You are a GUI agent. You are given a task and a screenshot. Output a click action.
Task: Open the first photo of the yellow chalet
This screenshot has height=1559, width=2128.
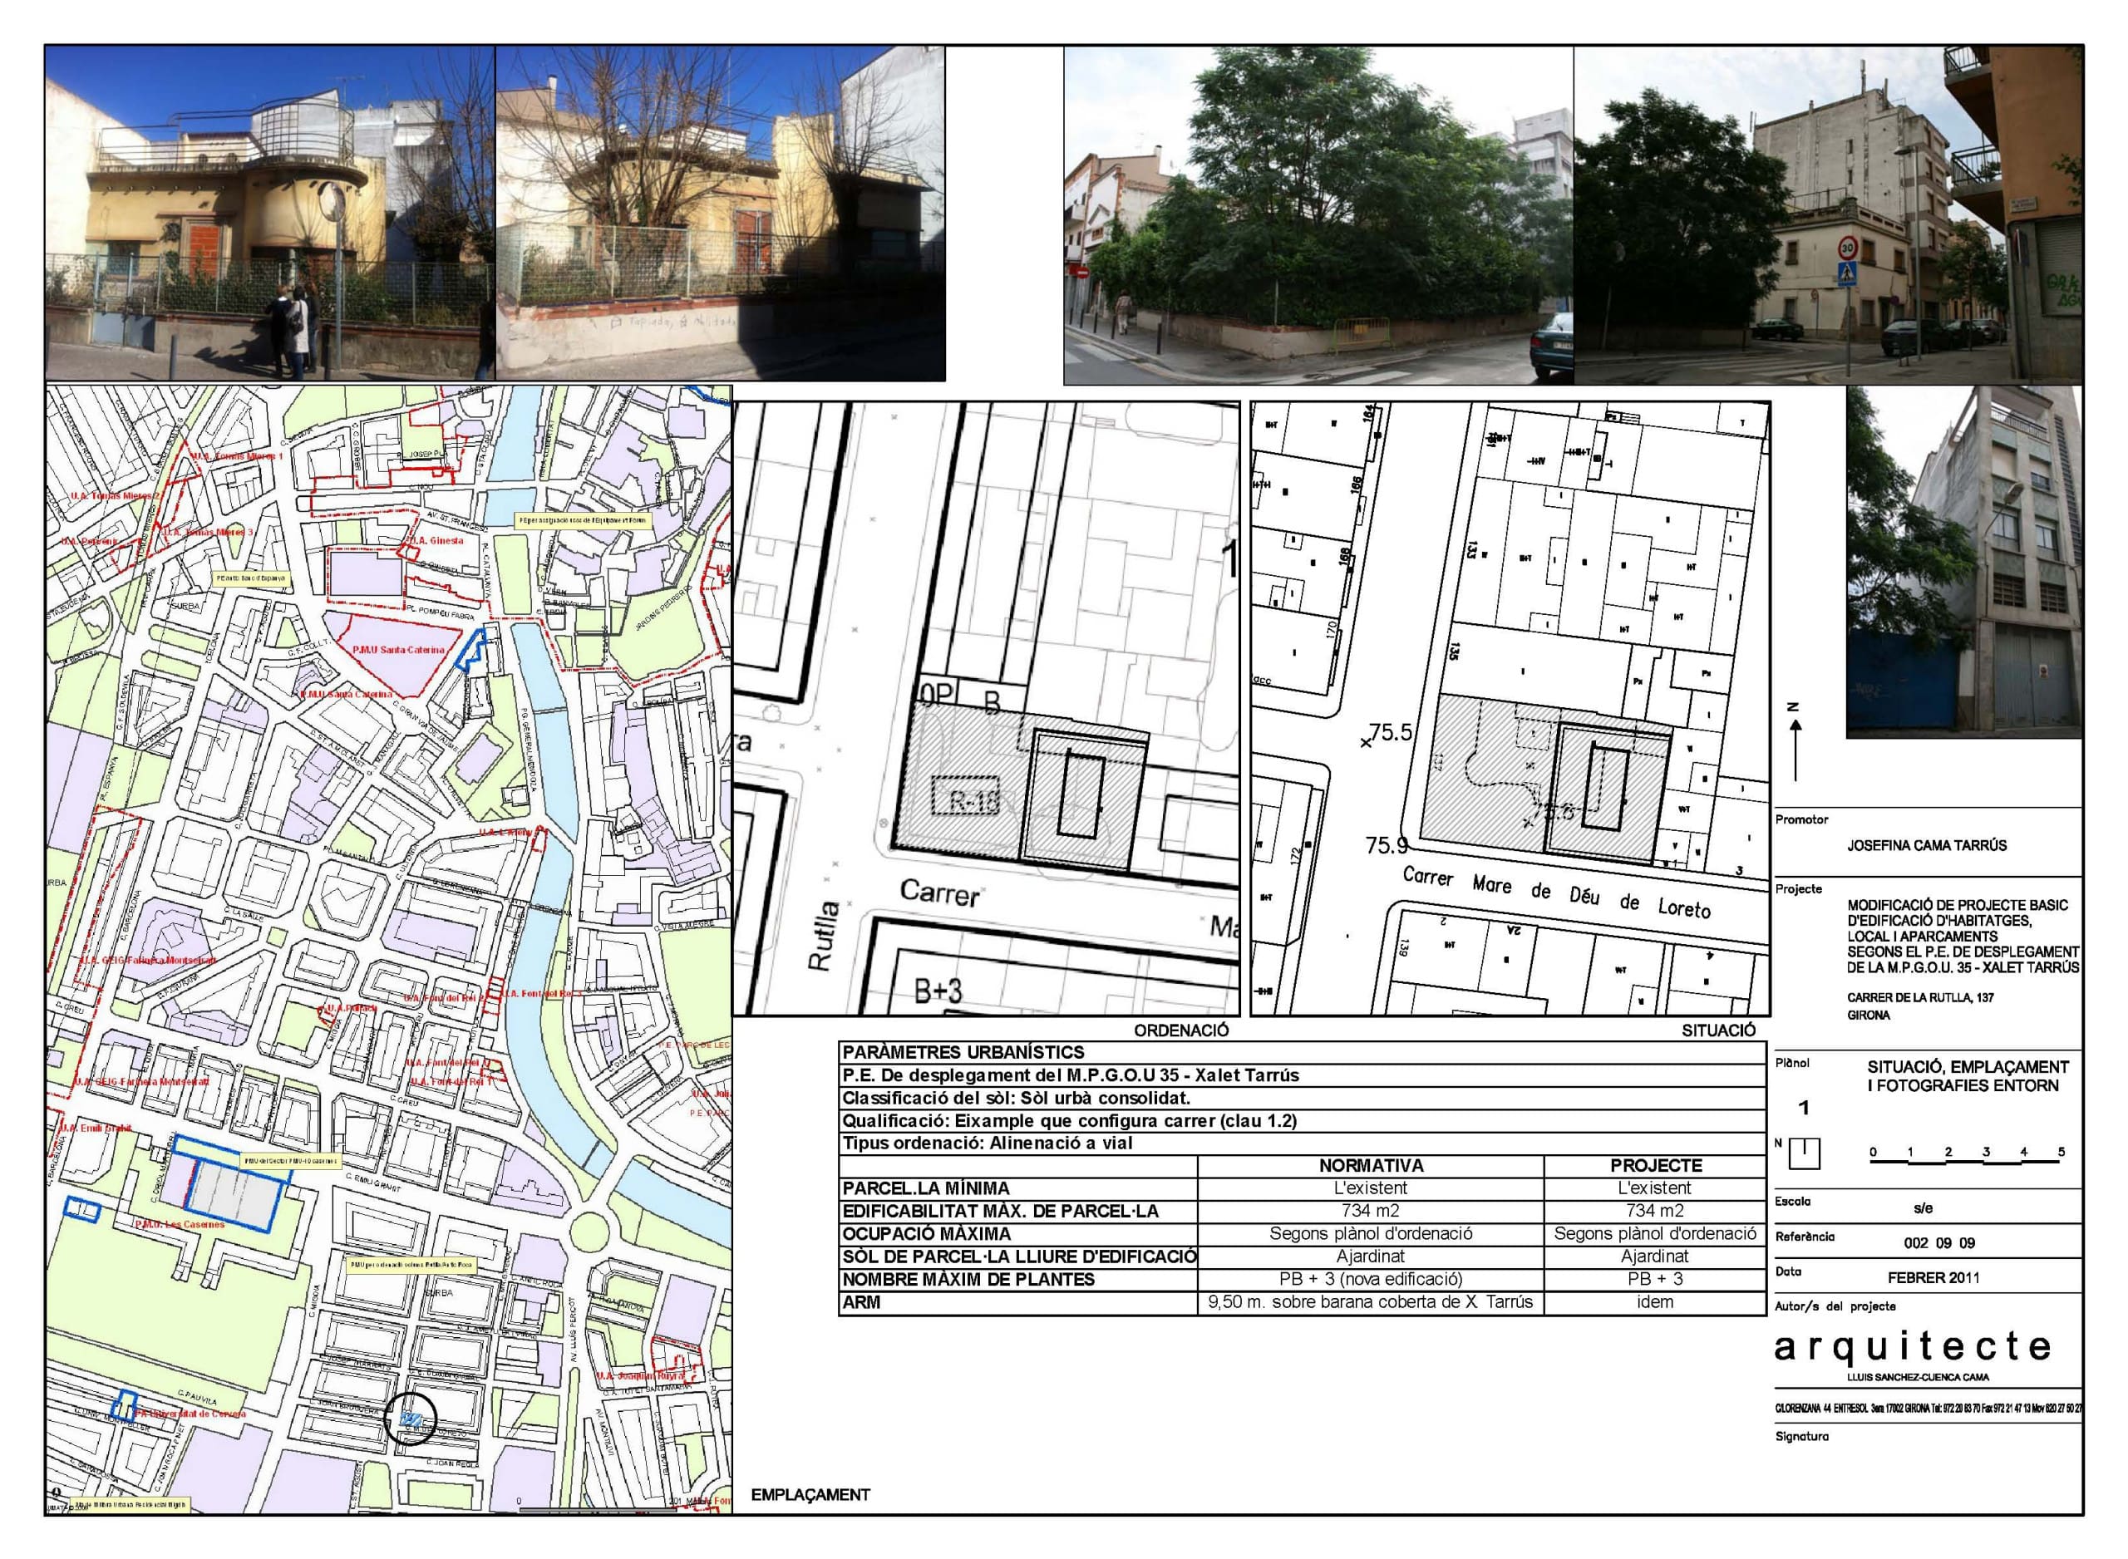pos(270,214)
